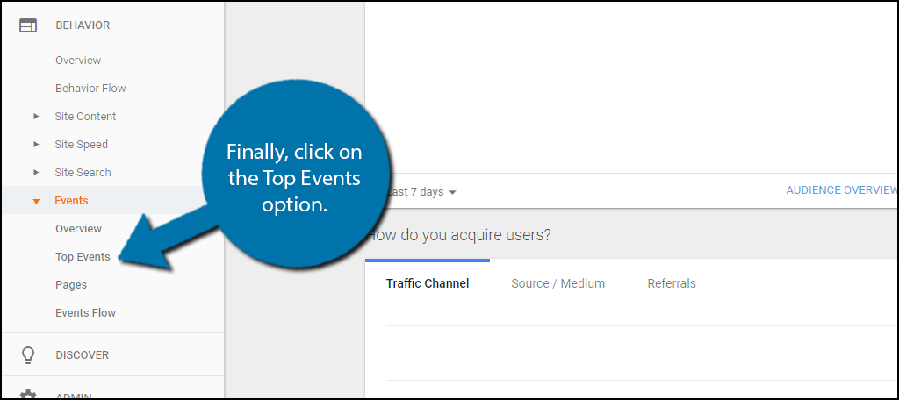Viewport: 899px width, 400px height.
Task: Switch to Referrals tab
Action: tap(672, 283)
